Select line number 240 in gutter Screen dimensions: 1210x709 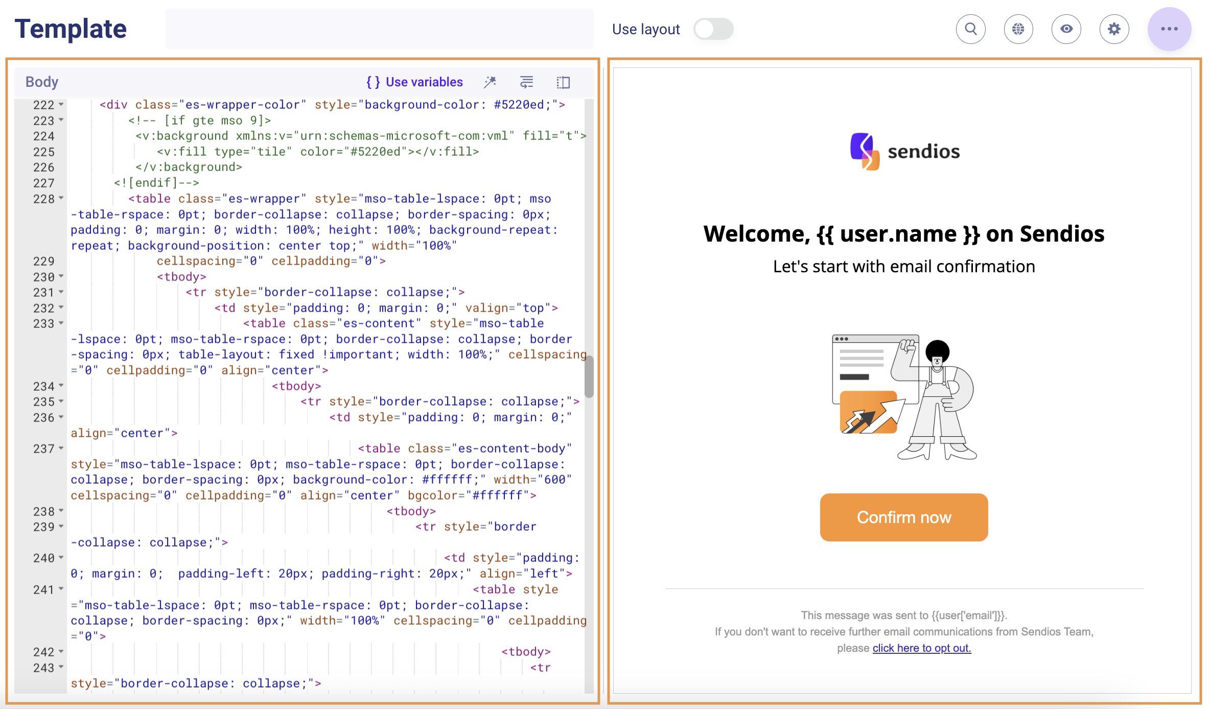point(44,558)
